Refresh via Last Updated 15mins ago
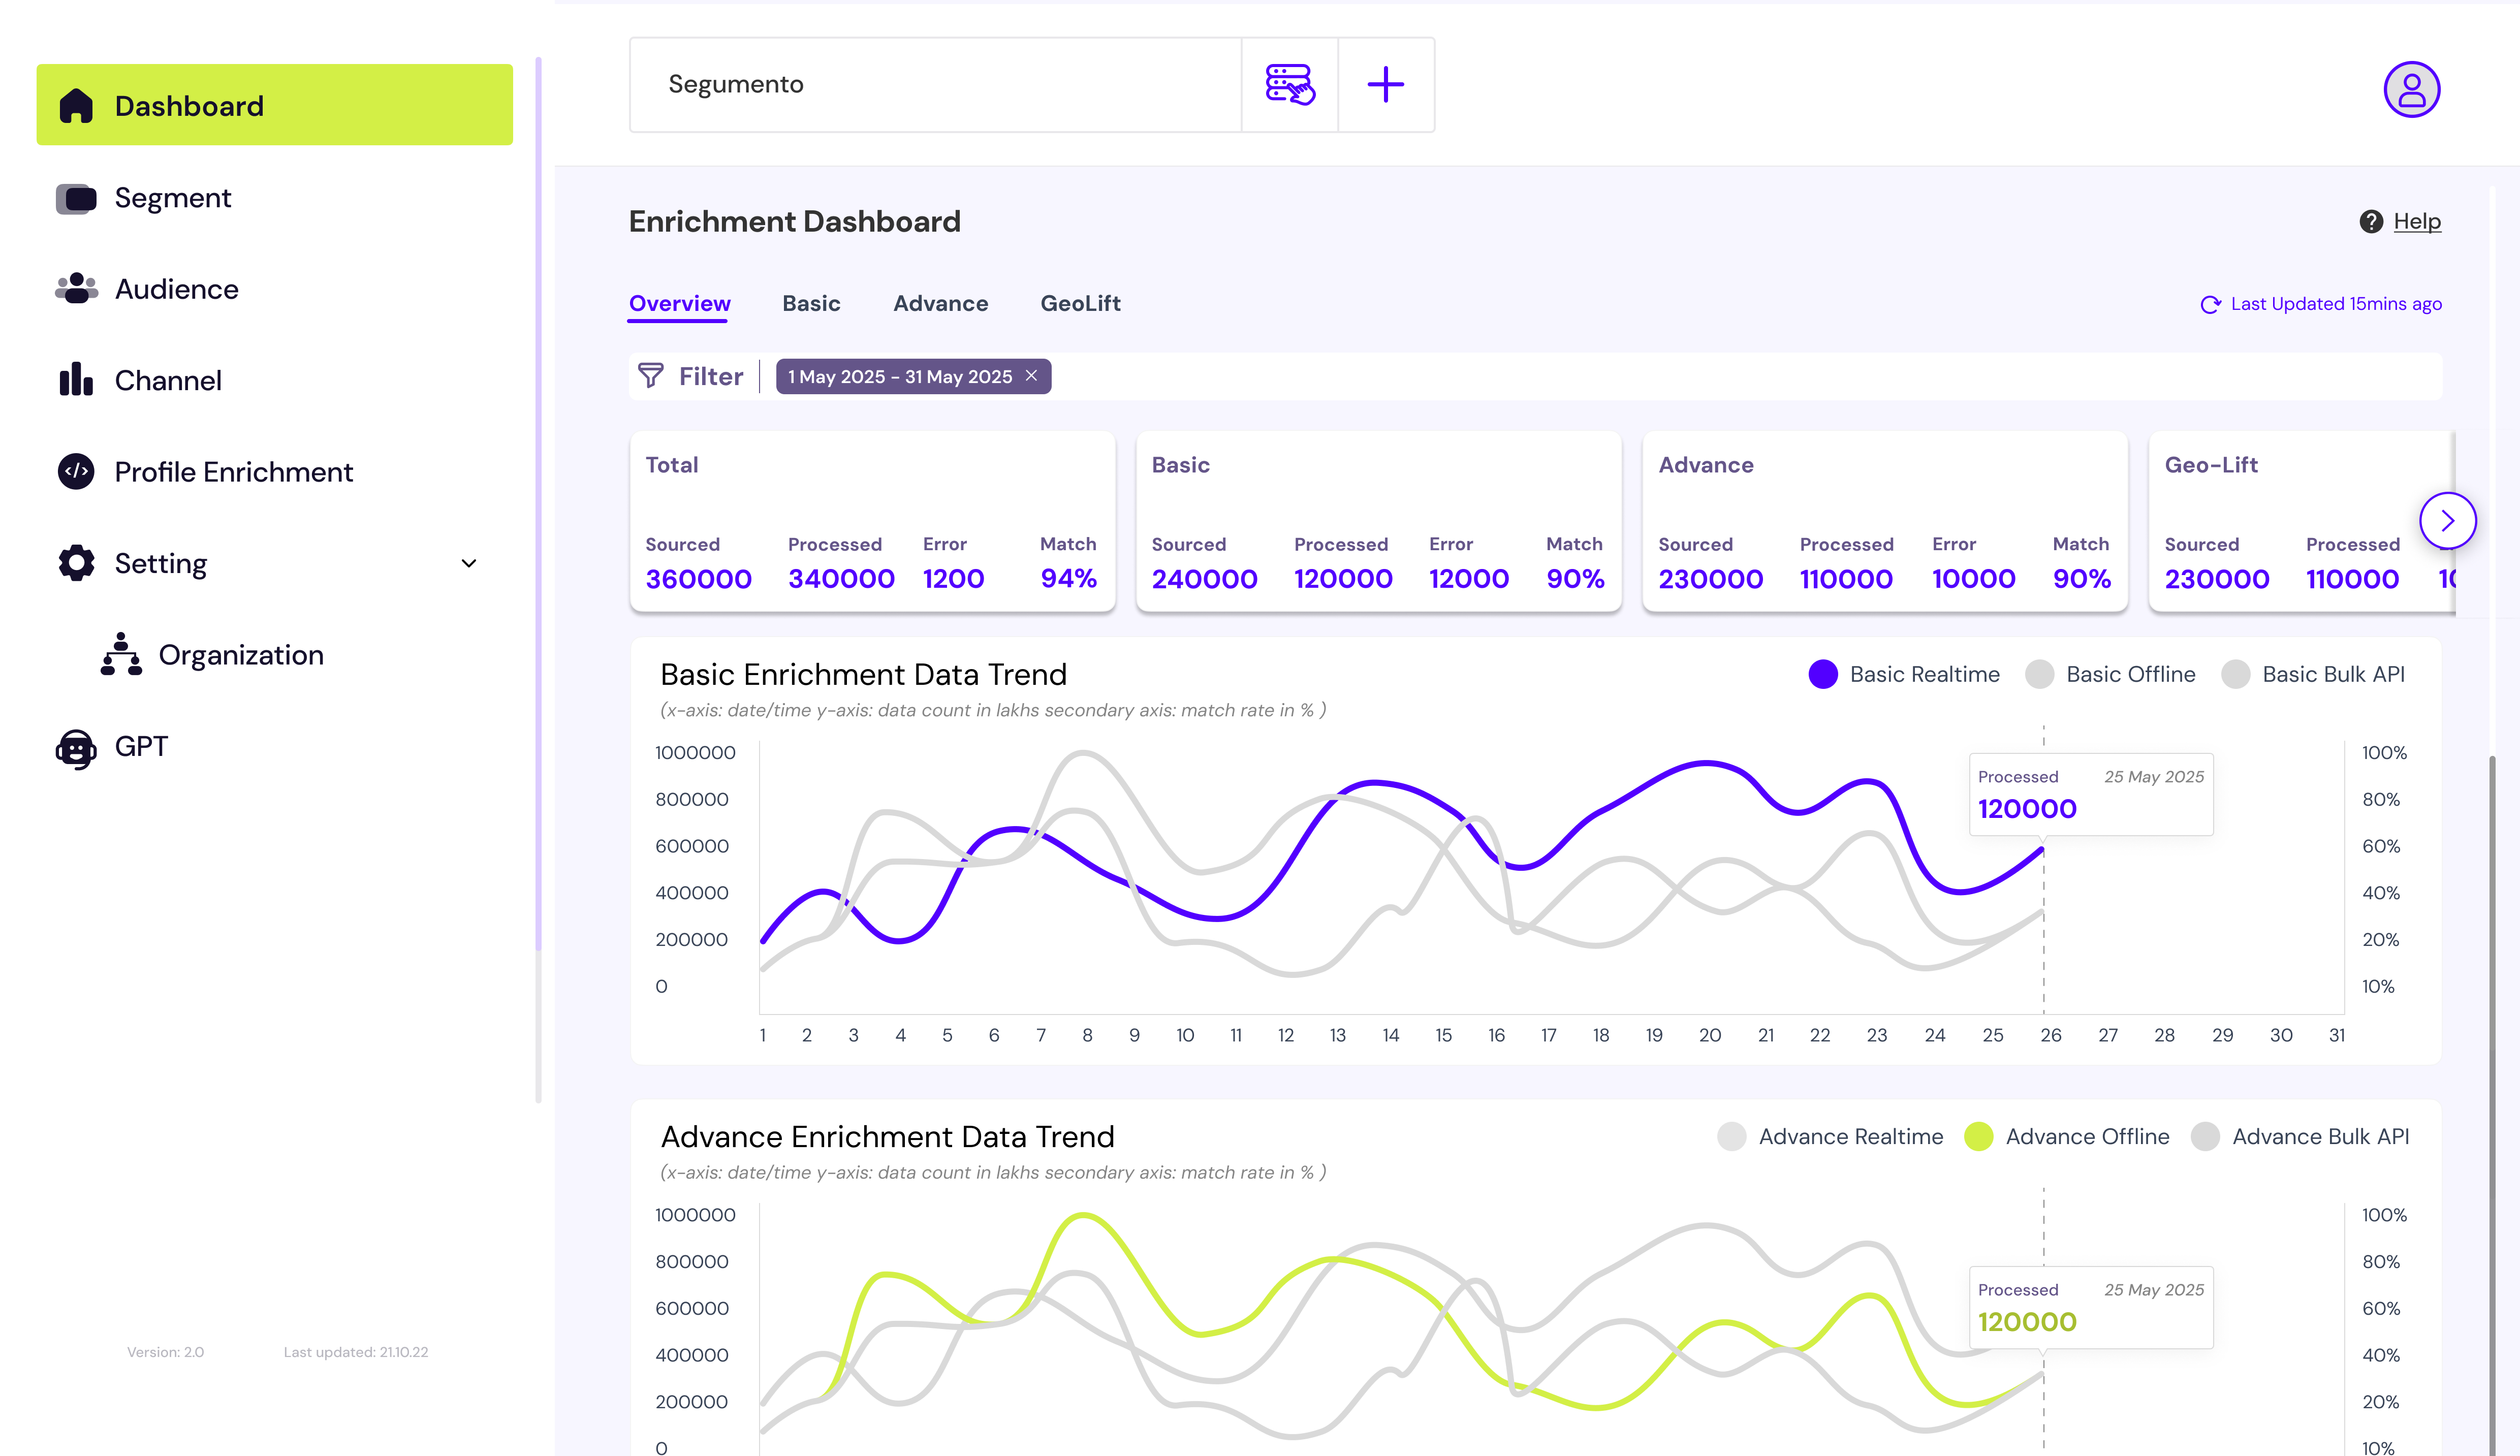Image resolution: width=2520 pixels, height=1456 pixels. 2210,304
